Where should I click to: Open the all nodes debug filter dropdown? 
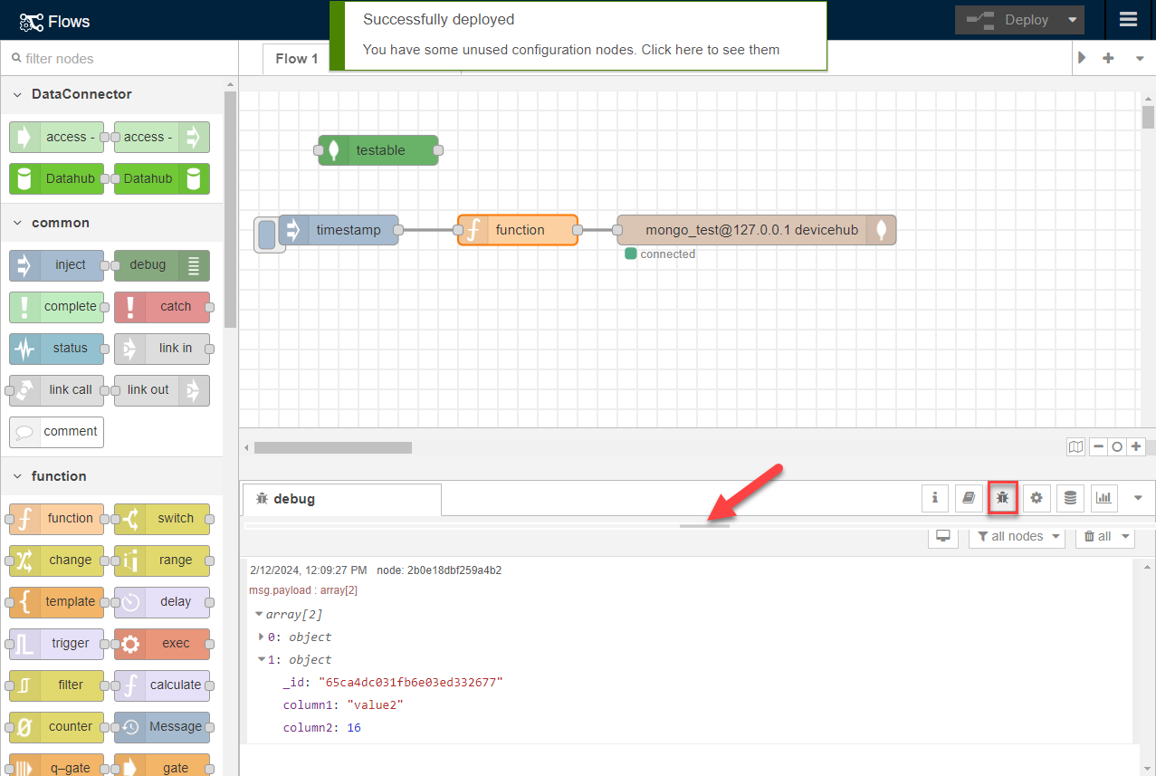point(1017,536)
